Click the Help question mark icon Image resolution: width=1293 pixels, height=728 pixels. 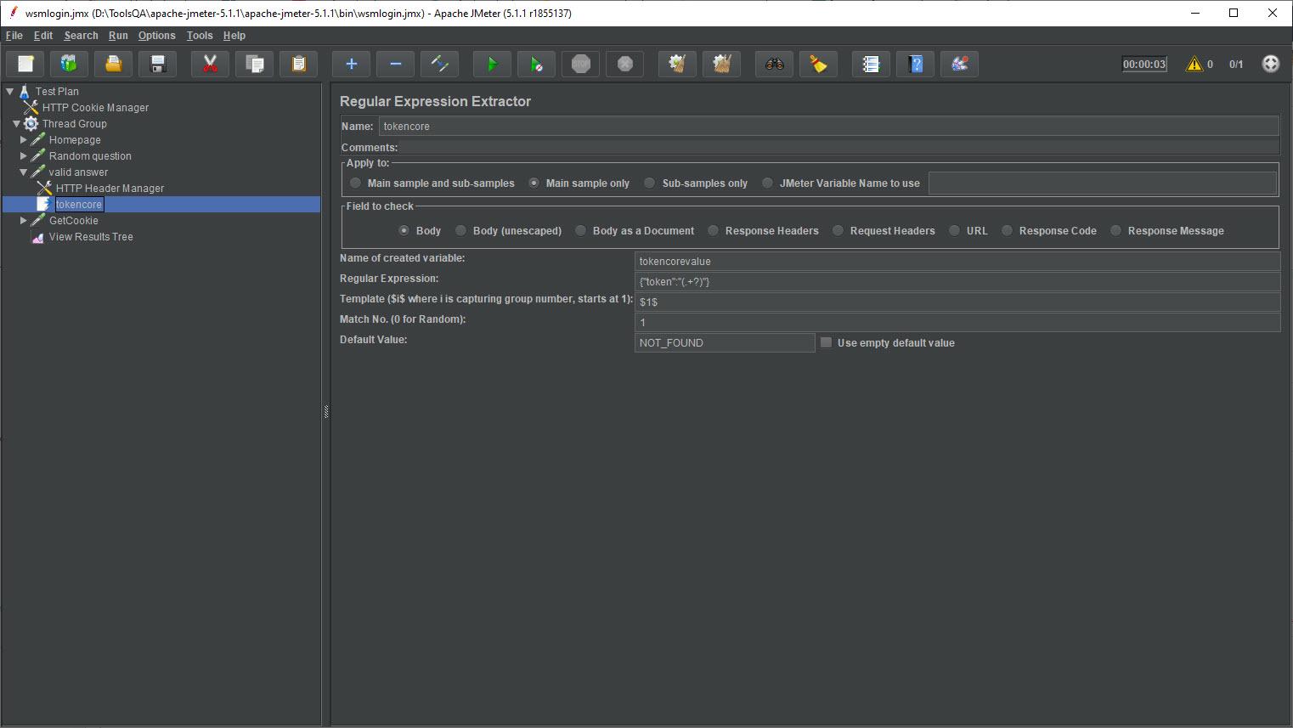pyautogui.click(x=915, y=65)
